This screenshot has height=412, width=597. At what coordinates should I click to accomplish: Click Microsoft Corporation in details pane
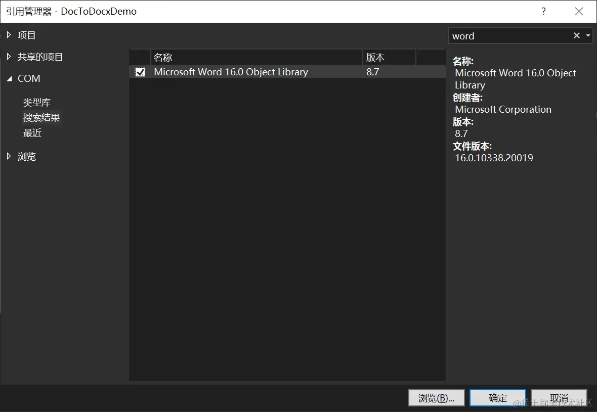503,110
